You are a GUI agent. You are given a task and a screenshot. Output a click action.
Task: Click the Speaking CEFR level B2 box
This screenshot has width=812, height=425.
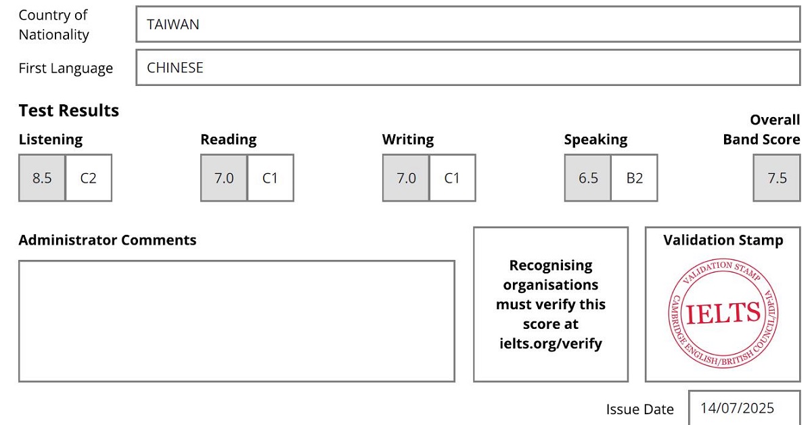click(x=634, y=178)
